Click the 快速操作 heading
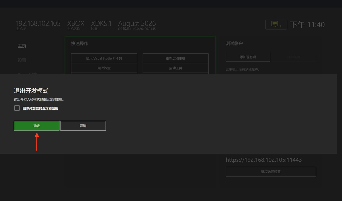The height and width of the screenshot is (201, 342). pos(79,44)
